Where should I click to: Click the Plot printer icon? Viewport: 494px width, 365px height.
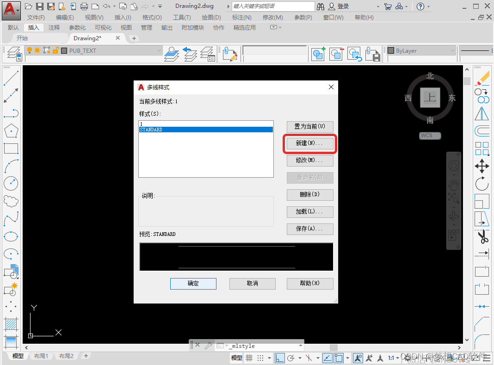[x=84, y=6]
